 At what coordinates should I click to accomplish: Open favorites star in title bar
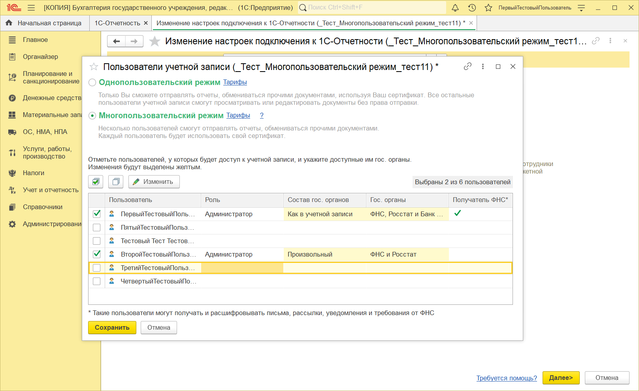(488, 8)
